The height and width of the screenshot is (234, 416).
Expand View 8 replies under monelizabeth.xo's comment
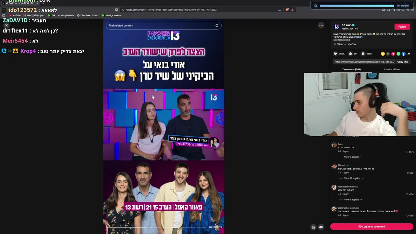click(353, 200)
